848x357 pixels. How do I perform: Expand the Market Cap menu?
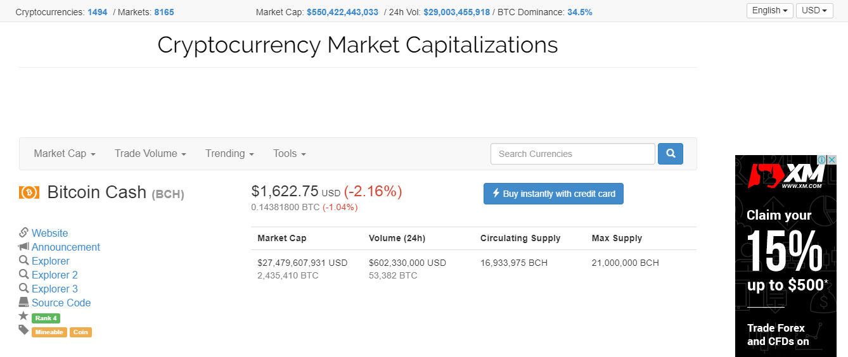(x=65, y=153)
